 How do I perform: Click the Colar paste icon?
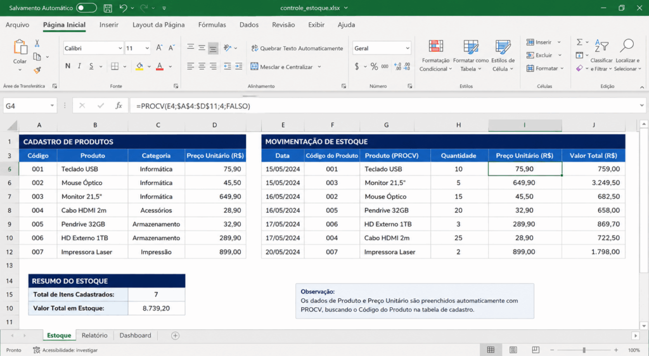(20, 47)
